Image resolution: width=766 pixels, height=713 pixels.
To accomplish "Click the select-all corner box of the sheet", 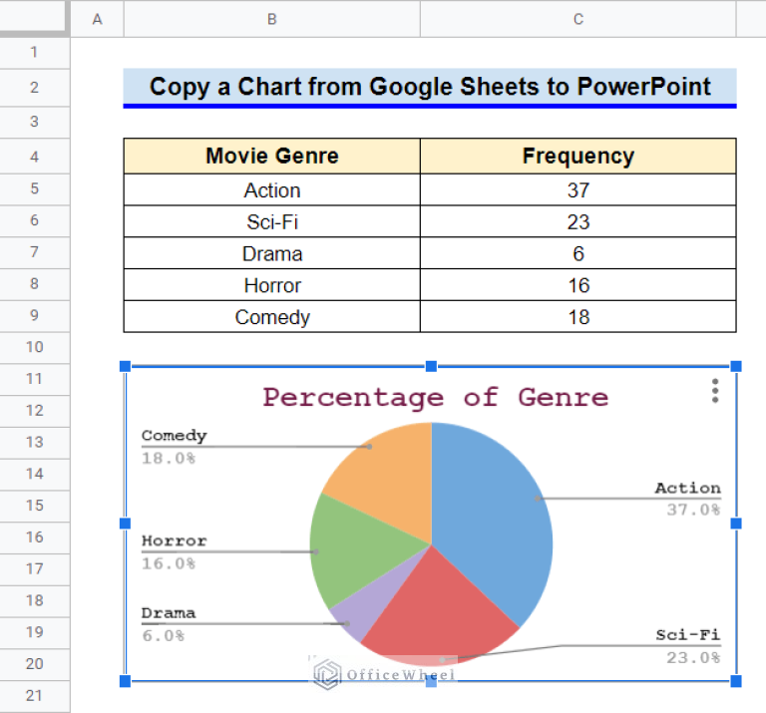I will click(x=35, y=19).
